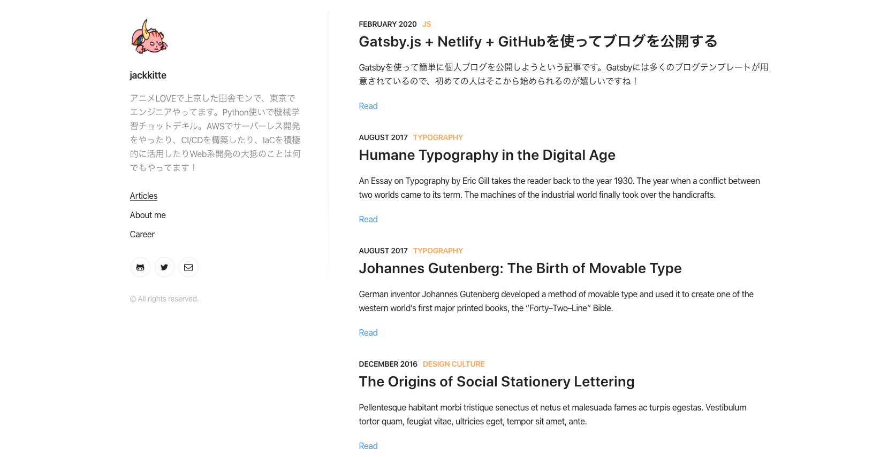This screenshot has height=457, width=888.
Task: Select TYPOGRAPHY tag on Johannes Gutenberg post
Action: tap(438, 251)
